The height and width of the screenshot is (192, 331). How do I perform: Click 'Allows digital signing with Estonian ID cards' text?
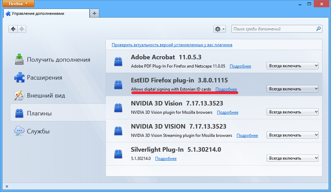click(171, 89)
